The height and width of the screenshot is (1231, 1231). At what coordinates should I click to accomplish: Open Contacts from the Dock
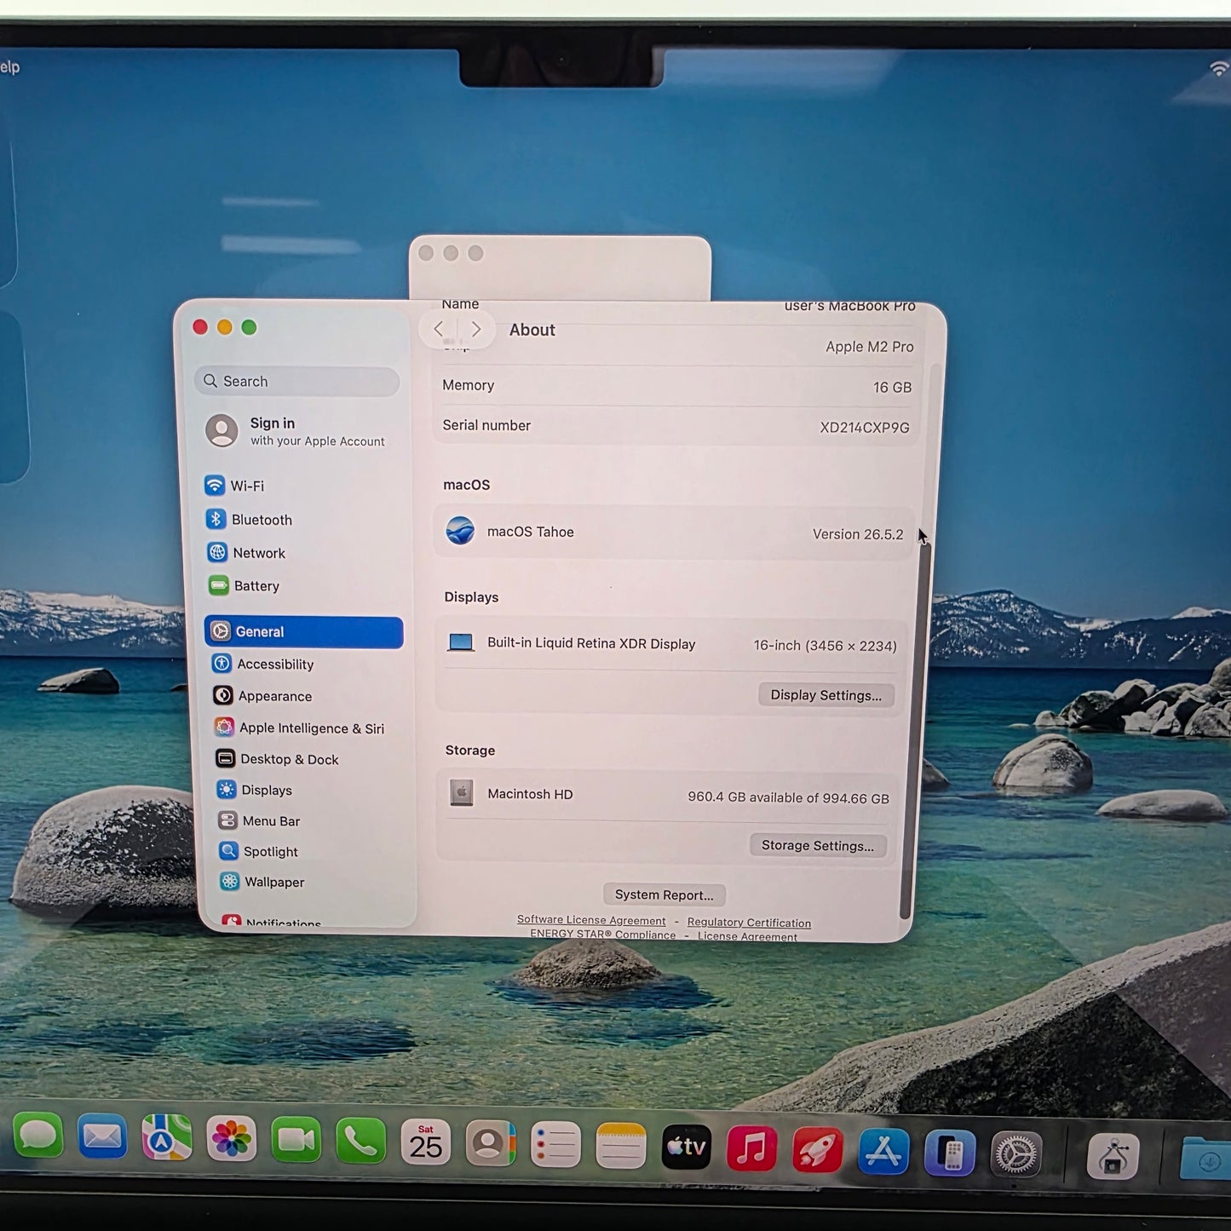coord(491,1143)
